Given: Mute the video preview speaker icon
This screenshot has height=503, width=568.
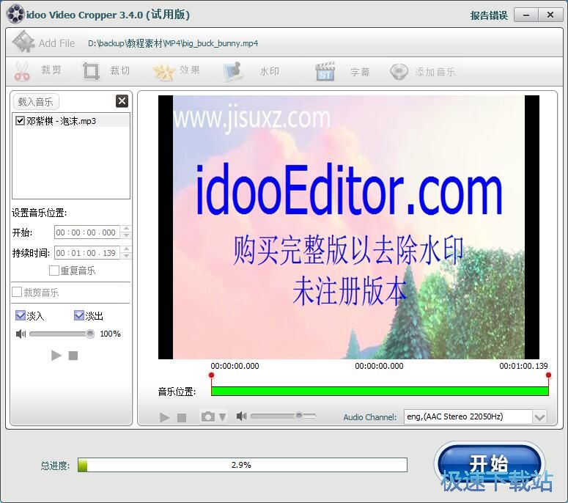Looking at the screenshot, I should (241, 416).
